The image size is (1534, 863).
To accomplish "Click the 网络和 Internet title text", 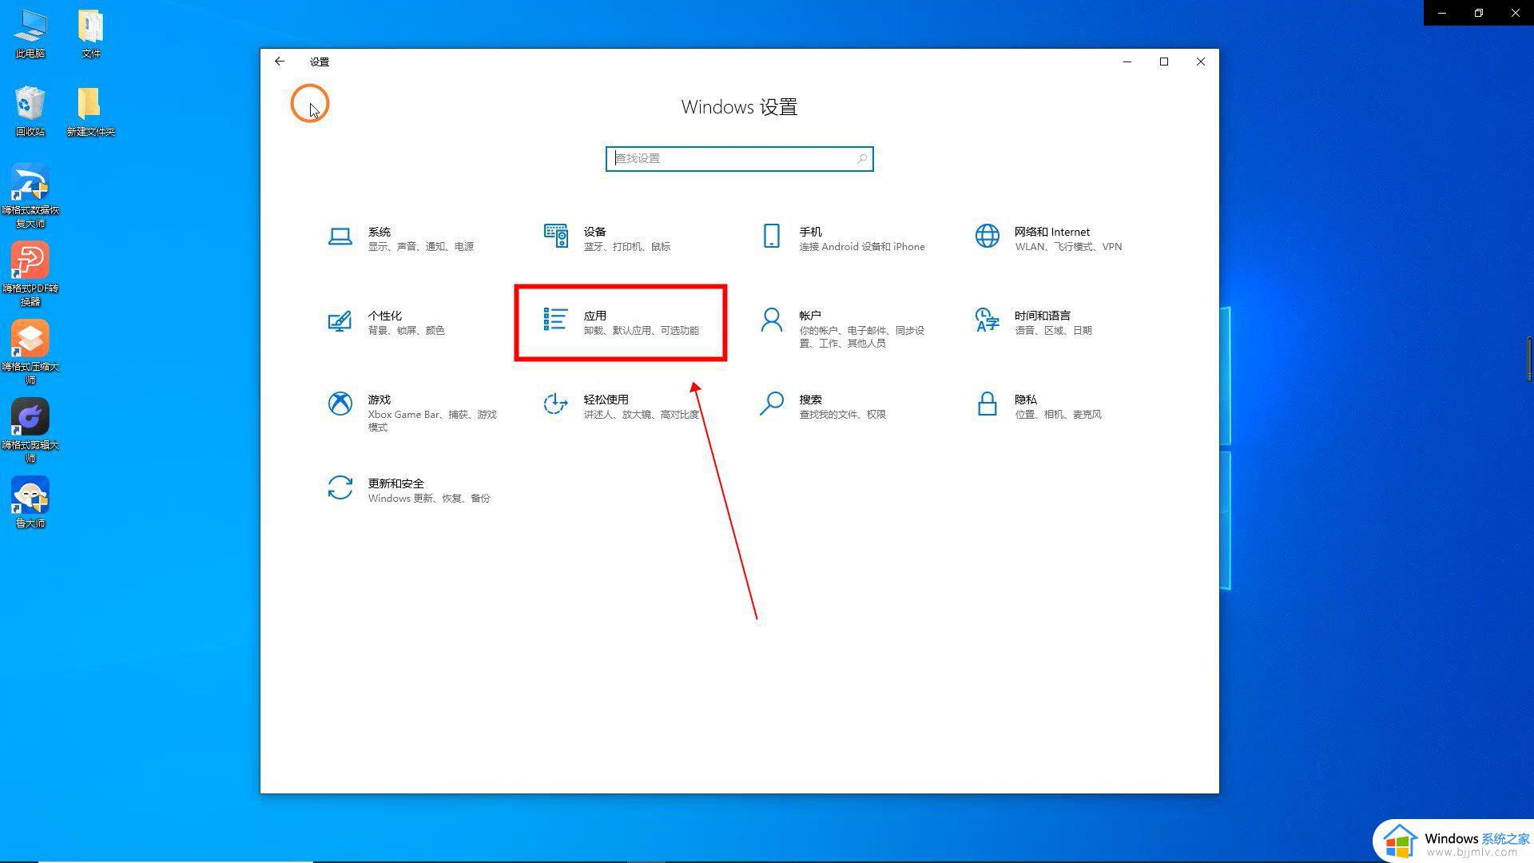I will (x=1052, y=232).
